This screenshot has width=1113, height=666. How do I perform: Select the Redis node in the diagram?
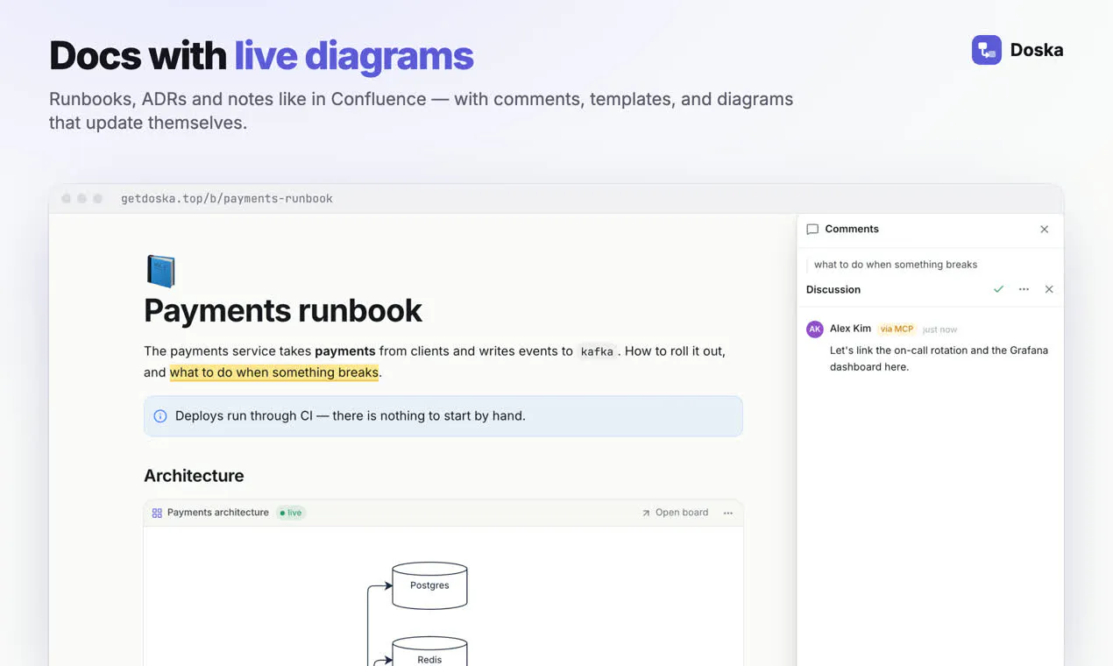429,652
